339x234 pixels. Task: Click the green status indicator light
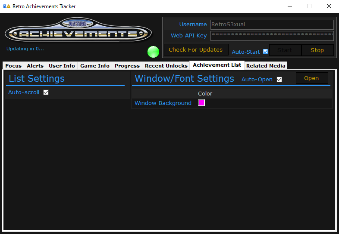(153, 52)
